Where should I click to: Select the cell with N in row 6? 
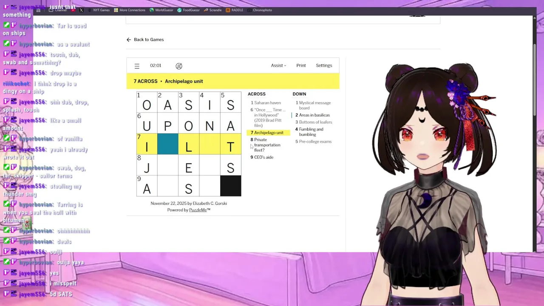point(210,123)
